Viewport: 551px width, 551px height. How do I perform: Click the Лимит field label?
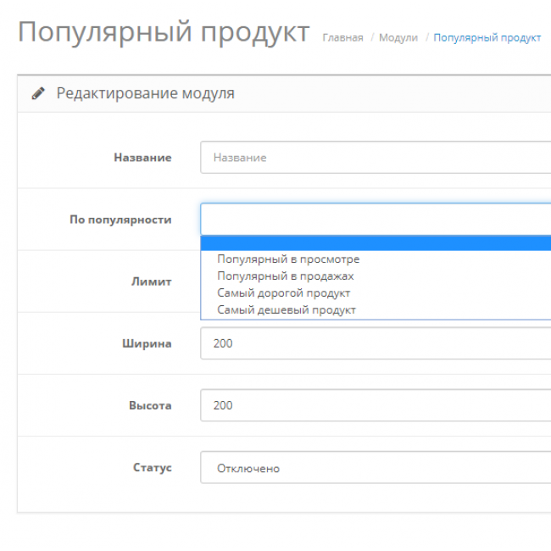pos(151,281)
